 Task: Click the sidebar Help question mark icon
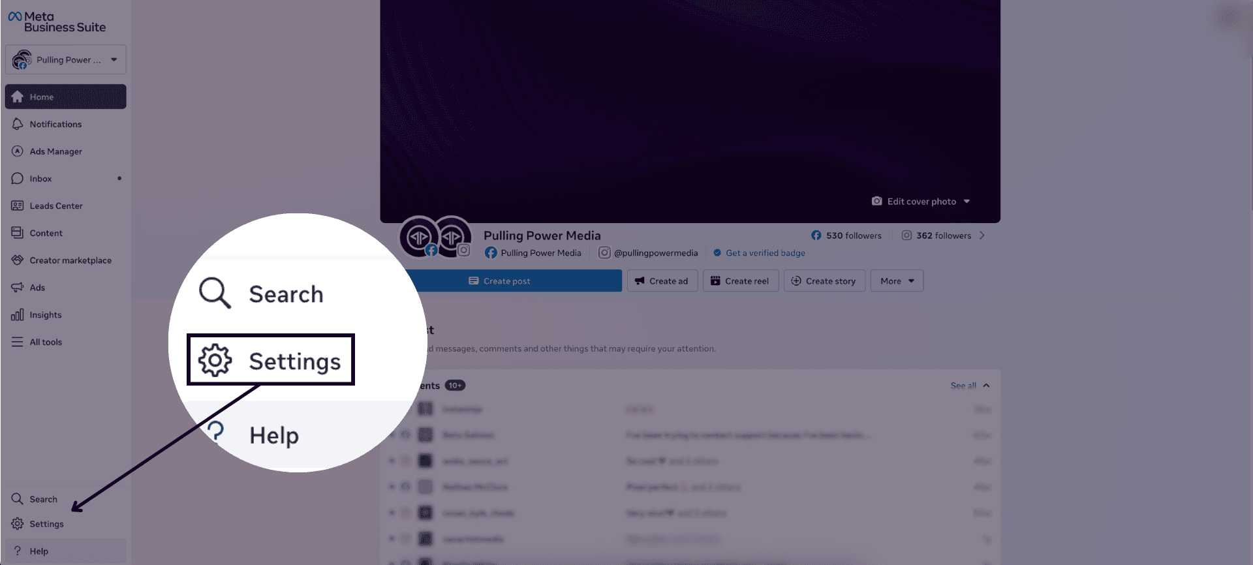[x=17, y=551]
